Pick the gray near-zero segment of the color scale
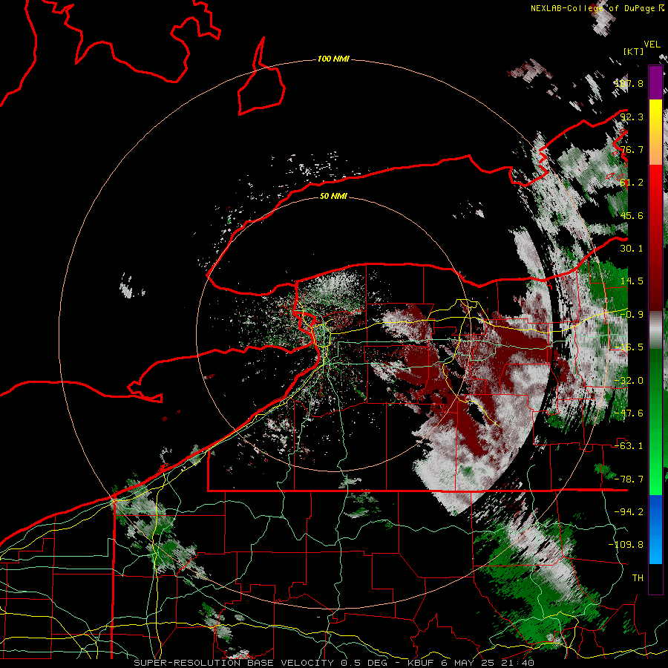 coord(655,330)
